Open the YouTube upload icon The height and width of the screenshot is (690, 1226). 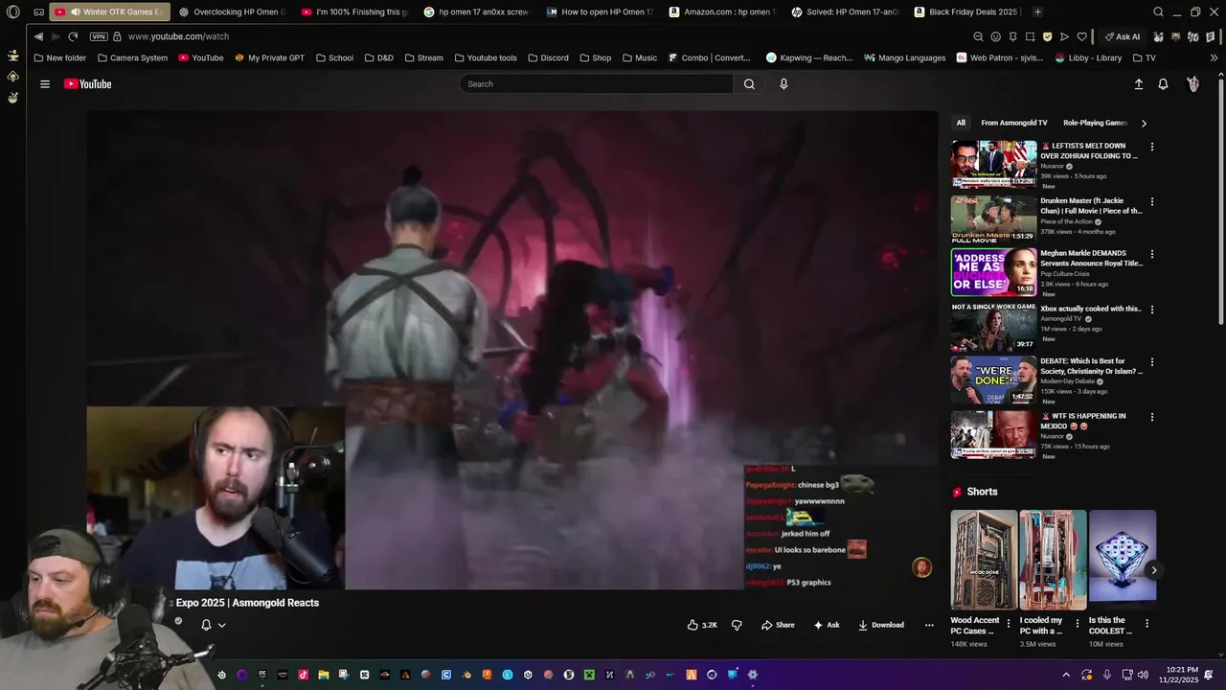point(1139,84)
